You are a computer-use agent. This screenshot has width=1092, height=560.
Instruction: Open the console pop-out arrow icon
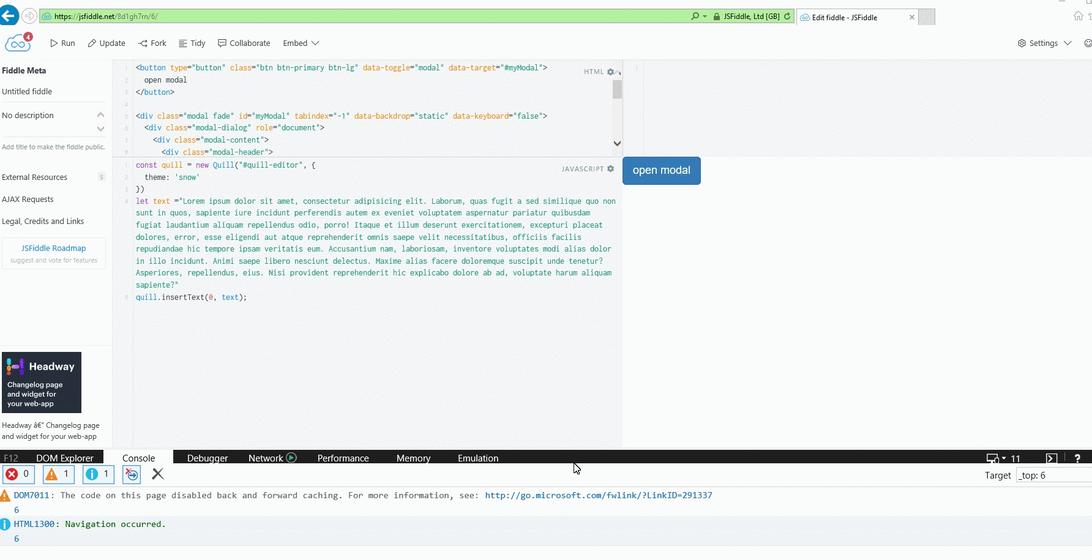[1052, 458]
